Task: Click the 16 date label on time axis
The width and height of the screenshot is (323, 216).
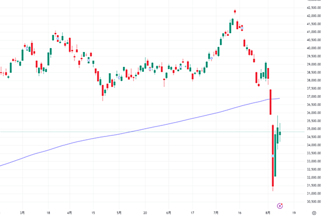Action: [240, 213]
